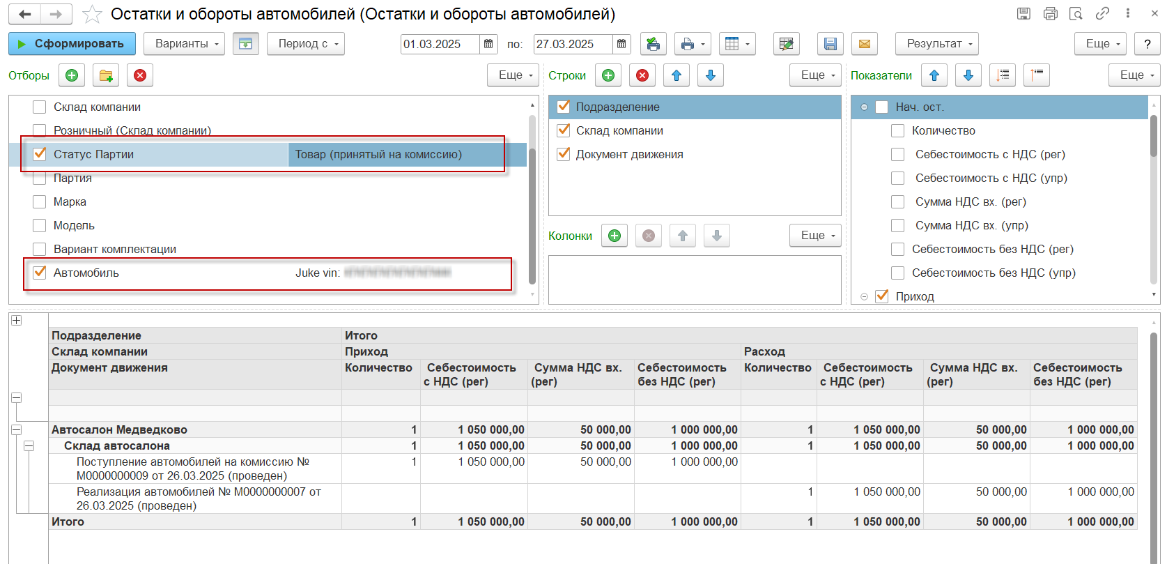This screenshot has width=1167, height=564.
Task: Add a new row grouping in Строки
Action: (x=608, y=75)
